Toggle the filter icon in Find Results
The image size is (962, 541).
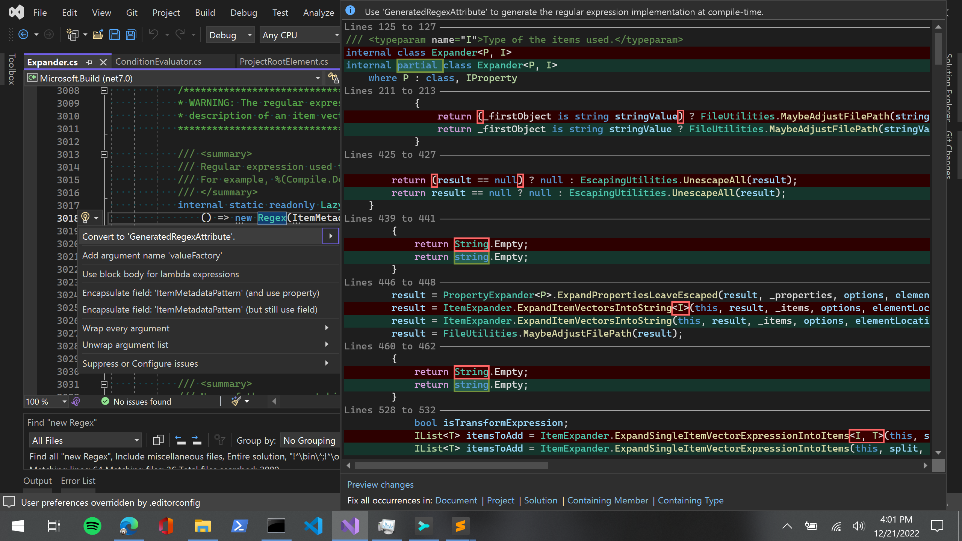[x=219, y=440]
